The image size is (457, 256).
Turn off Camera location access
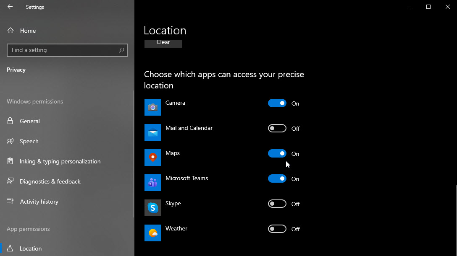pos(277,103)
